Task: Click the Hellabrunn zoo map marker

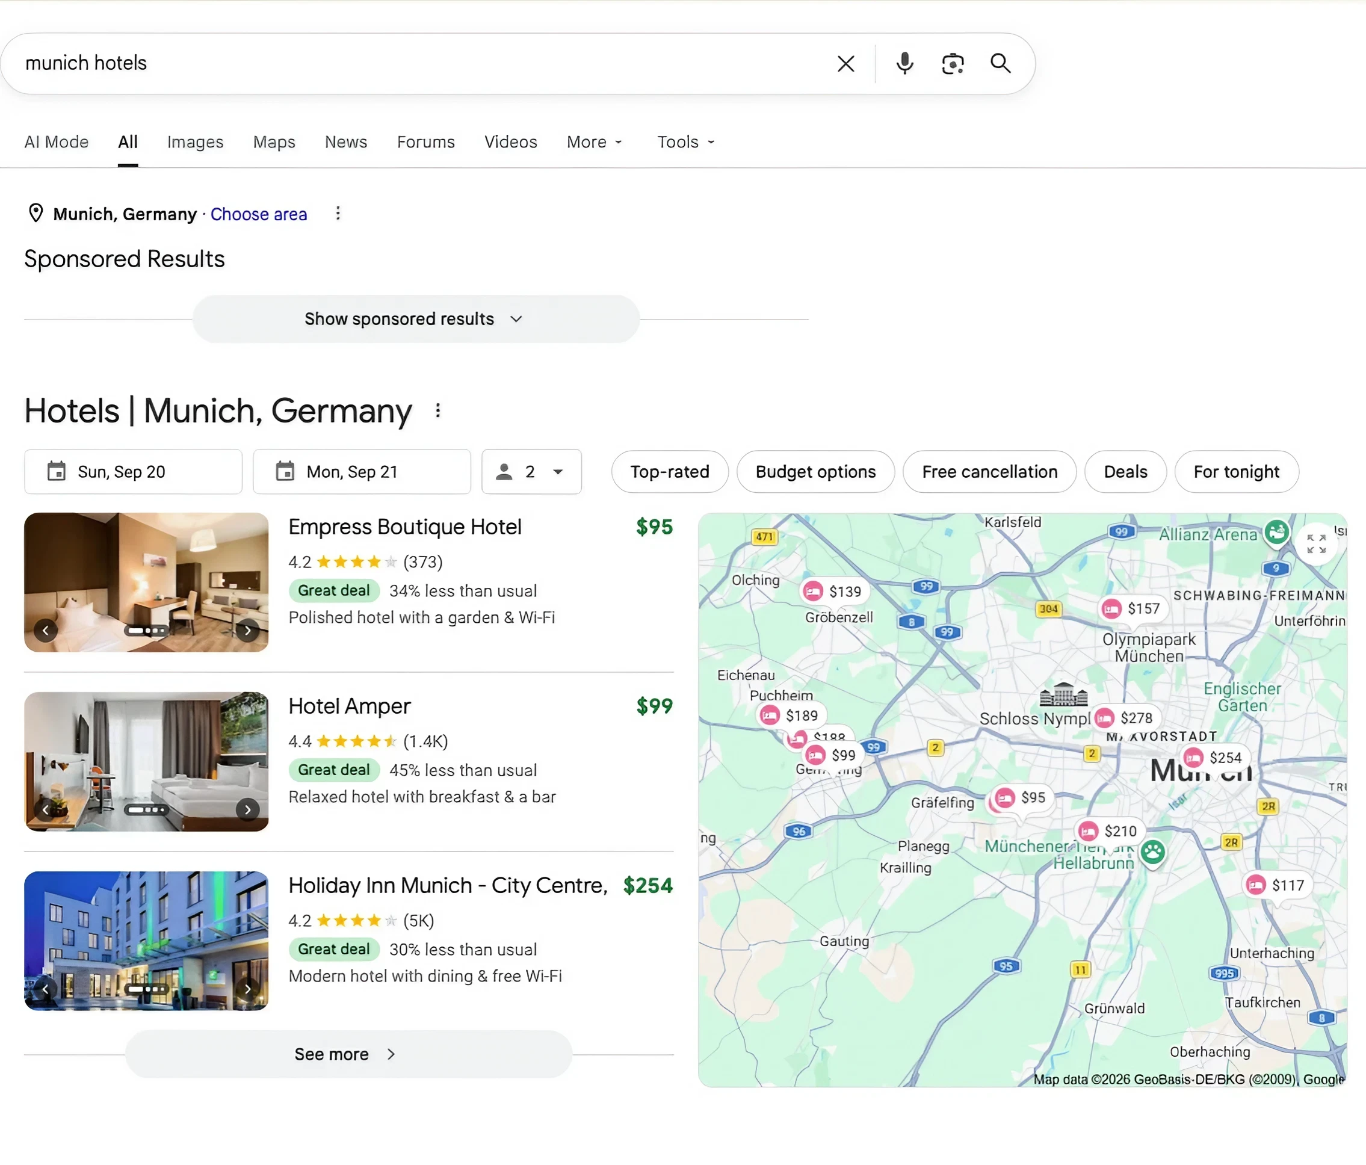Action: click(1153, 852)
